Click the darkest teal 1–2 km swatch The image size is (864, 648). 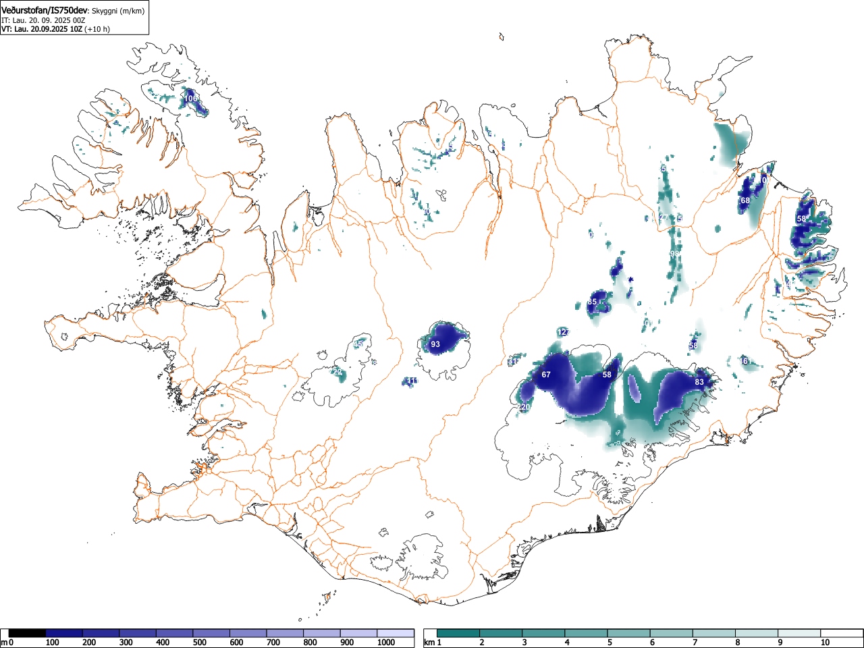(x=459, y=633)
